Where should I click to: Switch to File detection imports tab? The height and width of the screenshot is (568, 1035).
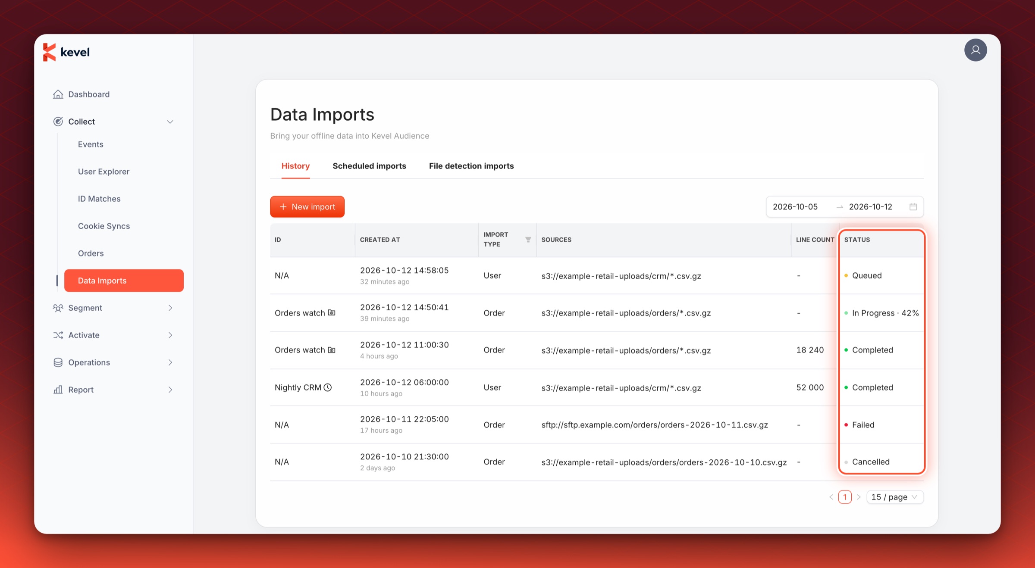pyautogui.click(x=471, y=166)
